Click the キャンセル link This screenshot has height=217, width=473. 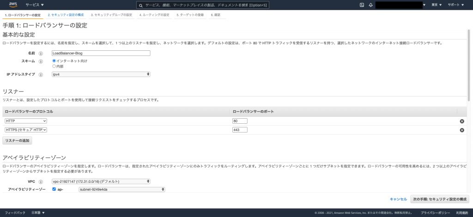click(398, 199)
